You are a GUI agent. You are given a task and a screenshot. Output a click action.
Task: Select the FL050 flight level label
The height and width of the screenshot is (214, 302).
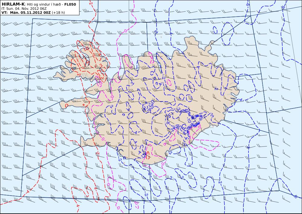tap(70, 5)
